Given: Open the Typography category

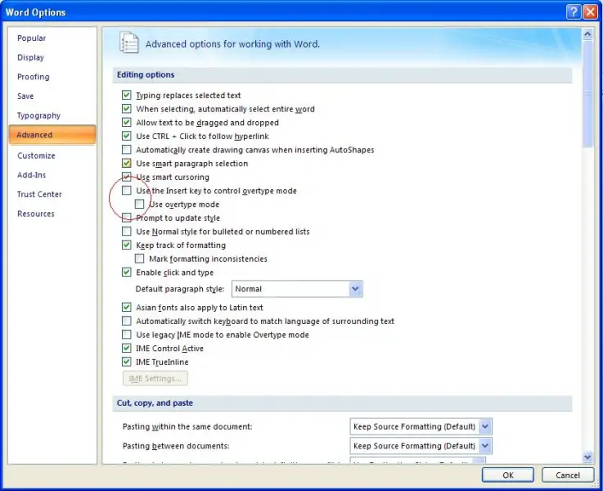Looking at the screenshot, I should (x=38, y=115).
